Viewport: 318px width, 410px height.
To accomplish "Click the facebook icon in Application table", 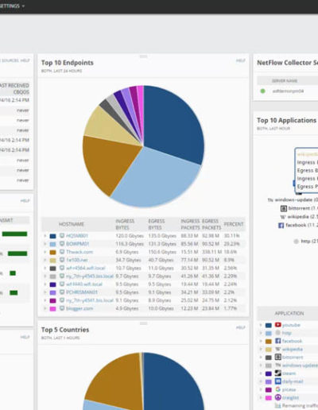I will pos(277,341).
